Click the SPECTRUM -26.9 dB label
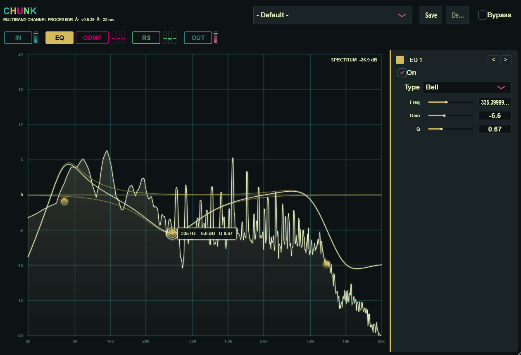Image resolution: width=521 pixels, height=355 pixels. 354,60
